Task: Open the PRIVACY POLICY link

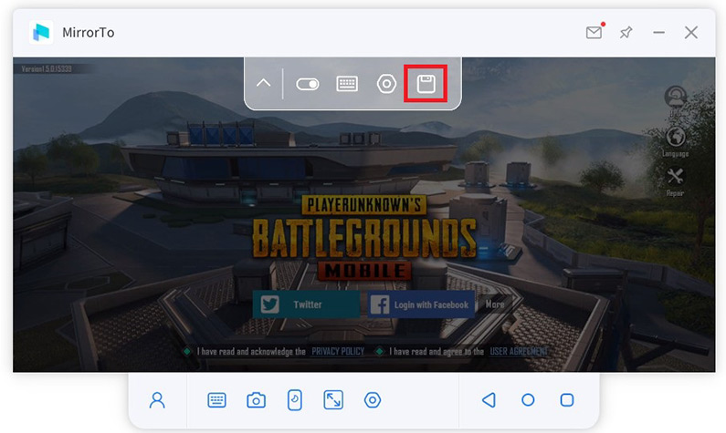Action: click(x=338, y=352)
